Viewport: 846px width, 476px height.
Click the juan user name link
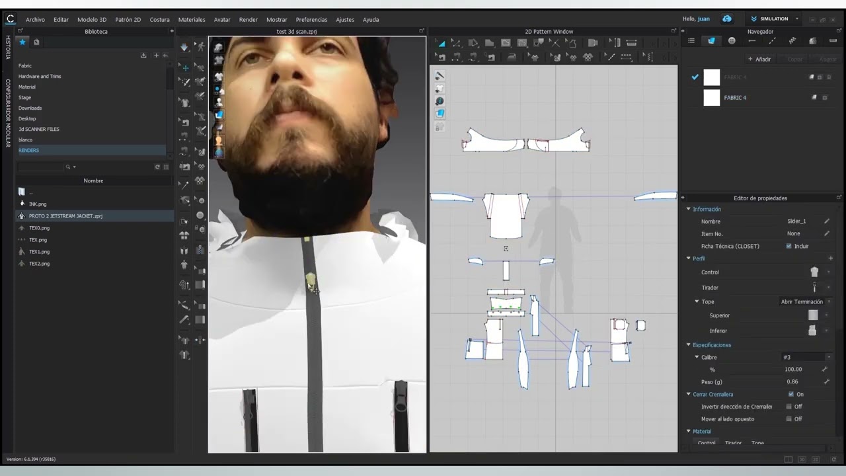point(703,19)
